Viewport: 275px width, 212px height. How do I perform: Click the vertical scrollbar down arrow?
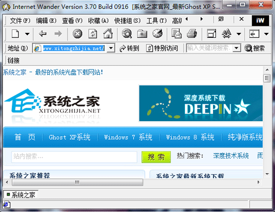[267, 174]
